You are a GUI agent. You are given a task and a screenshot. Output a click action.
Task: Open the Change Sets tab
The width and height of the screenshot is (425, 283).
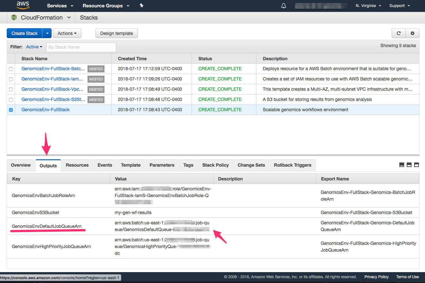251,165
